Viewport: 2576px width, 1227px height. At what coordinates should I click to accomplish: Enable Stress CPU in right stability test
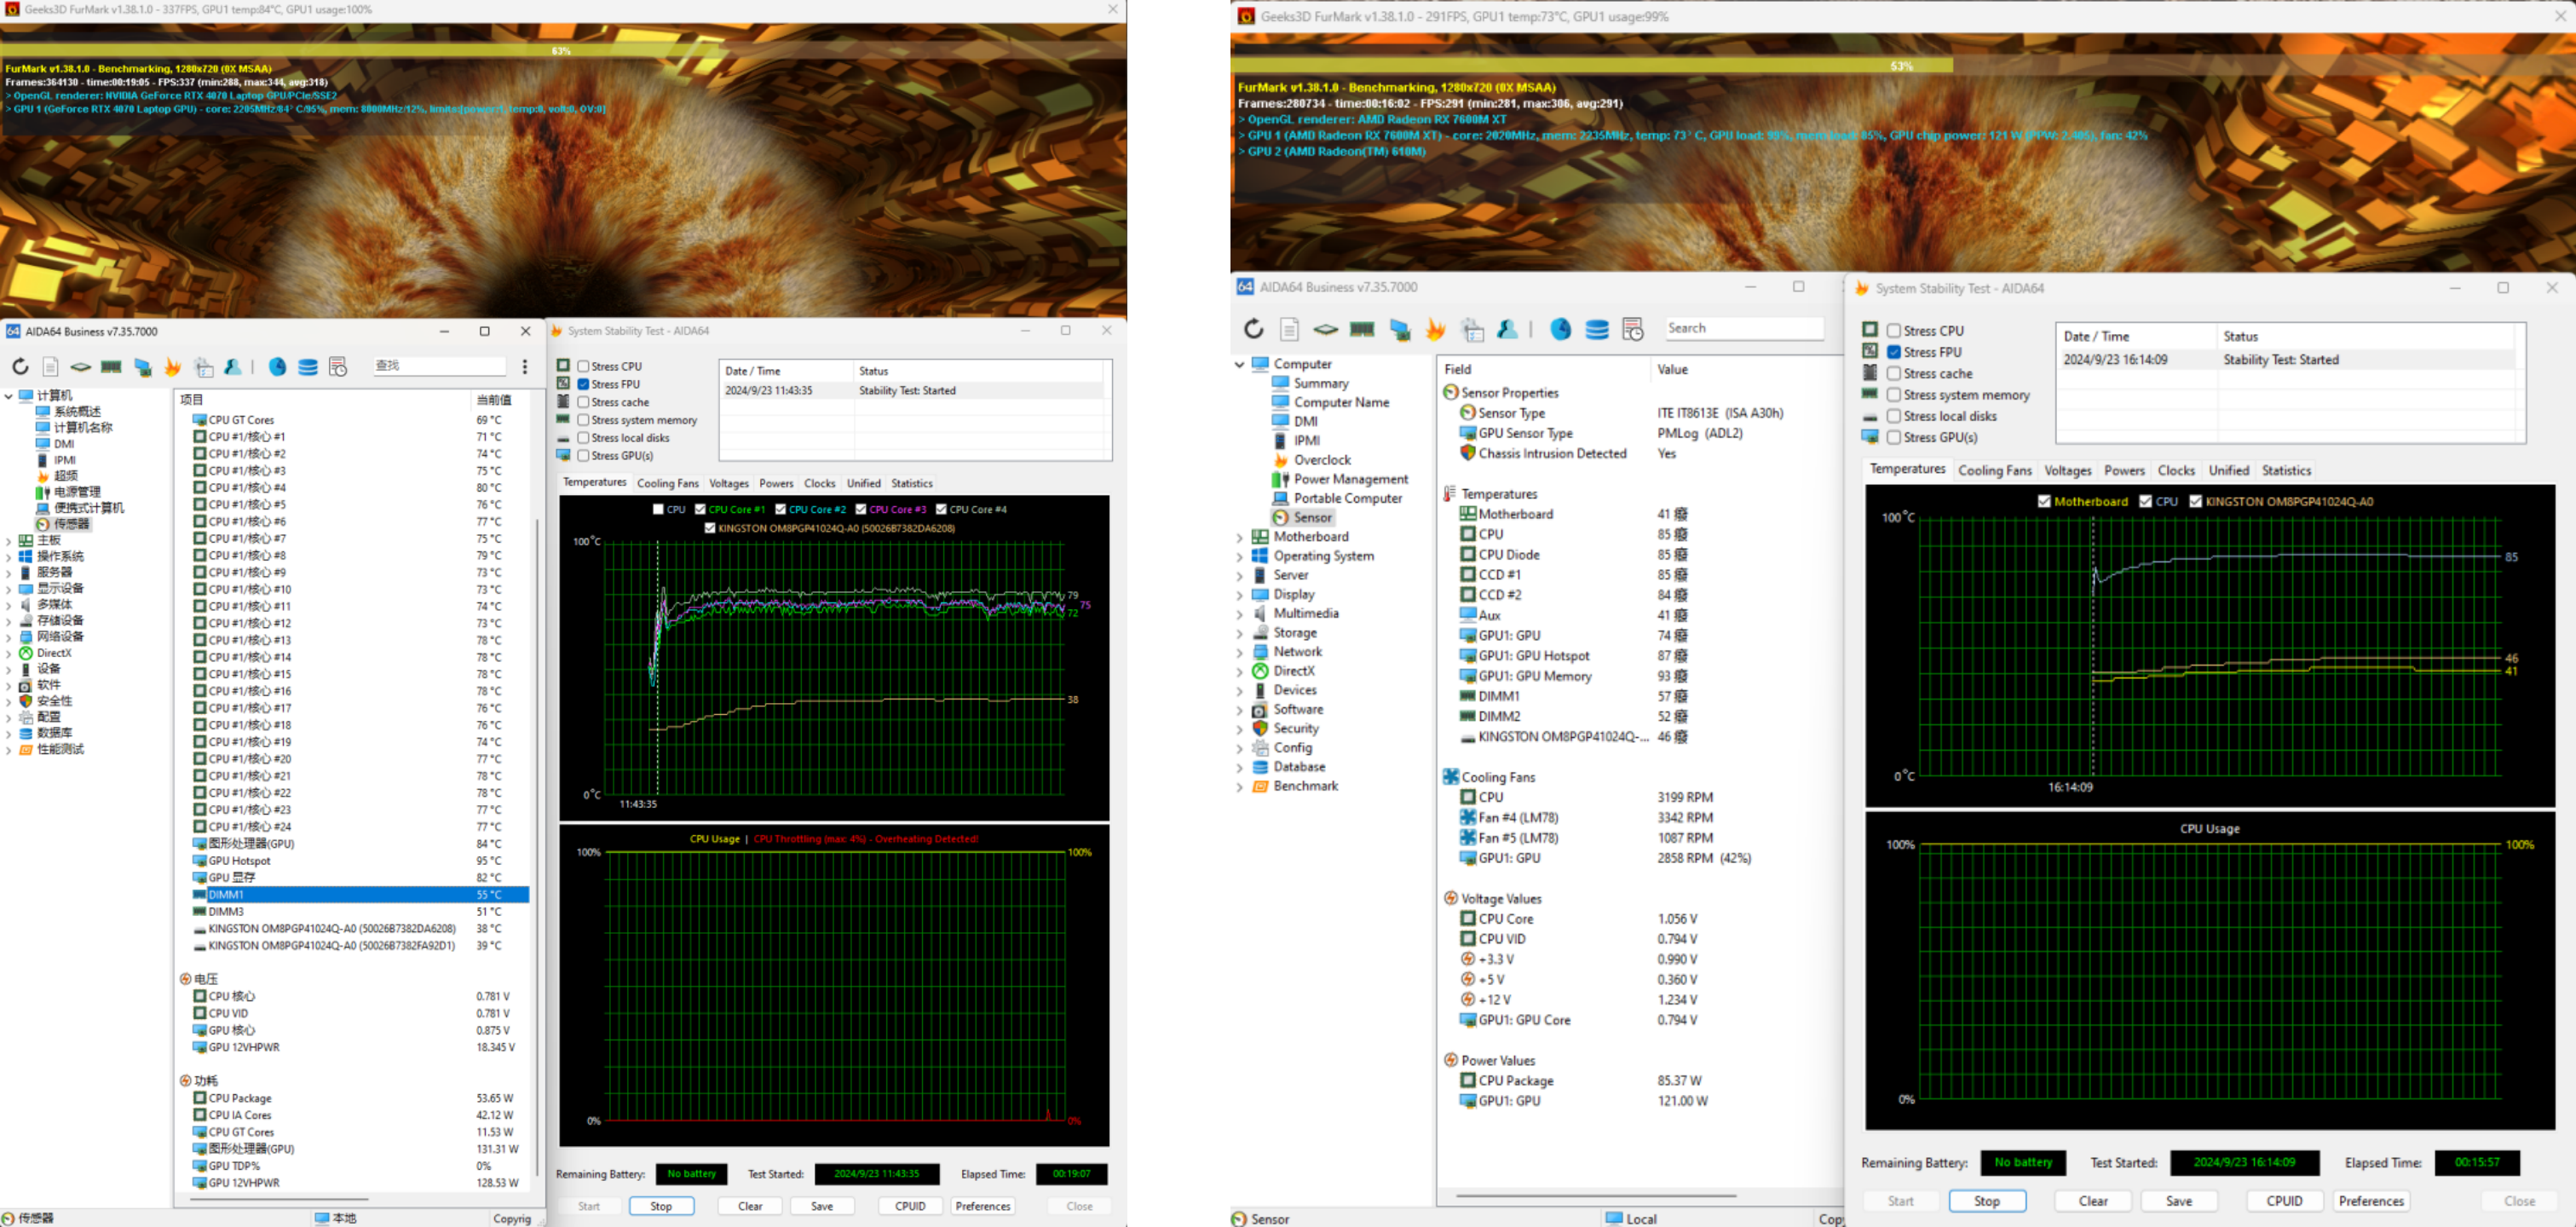pos(1894,331)
